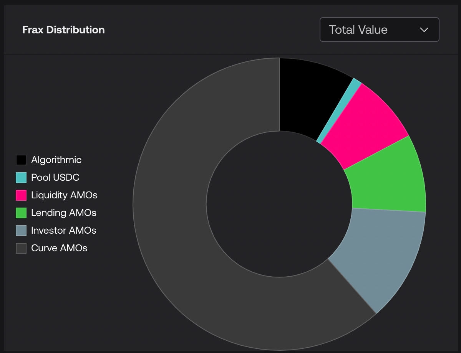Click the black Algorithmic legend swatch
The image size is (461, 353).
[x=21, y=160]
